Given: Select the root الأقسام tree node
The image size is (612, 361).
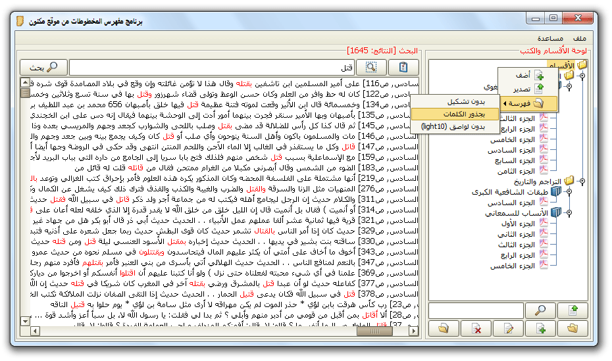Looking at the screenshot, I should 561,65.
